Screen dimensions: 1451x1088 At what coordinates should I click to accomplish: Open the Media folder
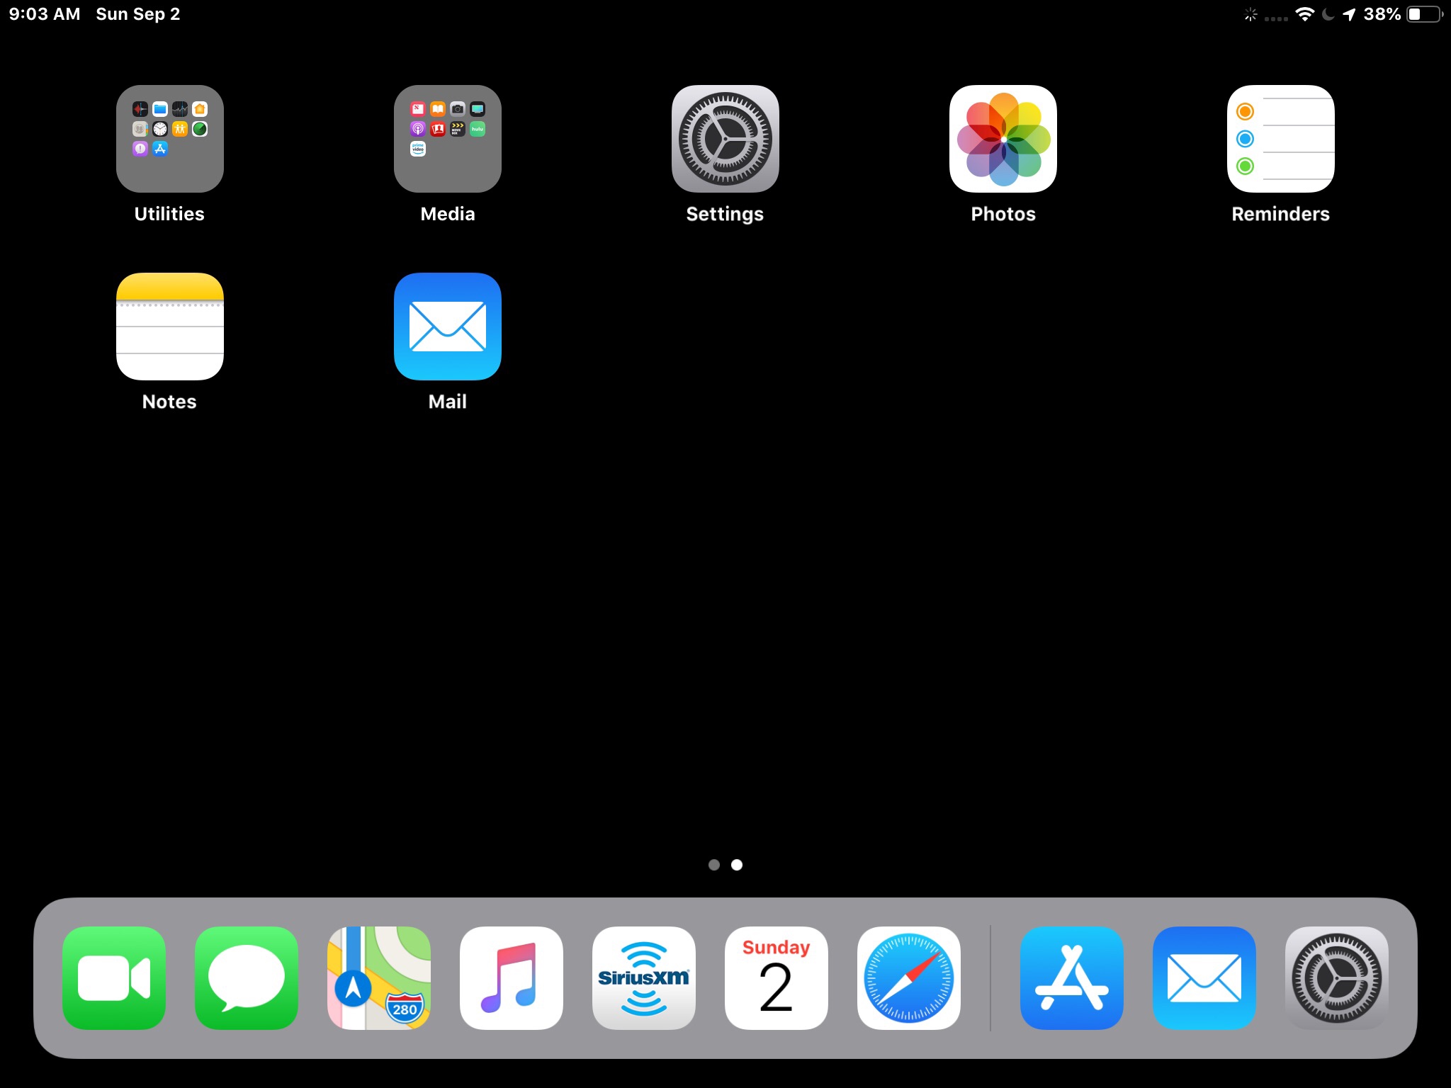click(x=448, y=139)
